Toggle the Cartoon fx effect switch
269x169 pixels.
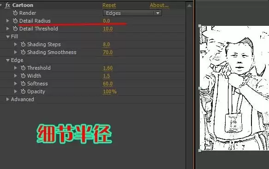tap(7, 5)
